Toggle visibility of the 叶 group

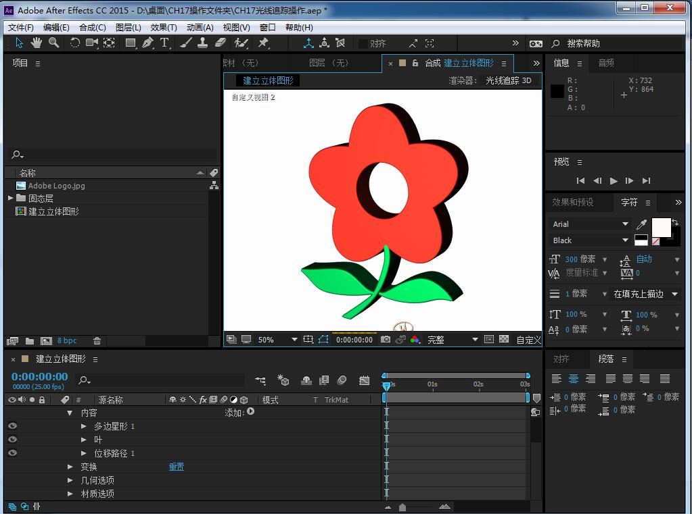point(12,440)
